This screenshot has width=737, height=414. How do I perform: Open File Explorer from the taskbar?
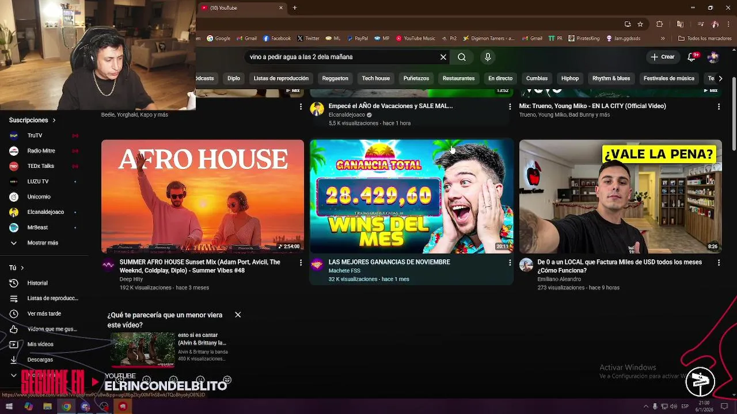tap(47, 407)
